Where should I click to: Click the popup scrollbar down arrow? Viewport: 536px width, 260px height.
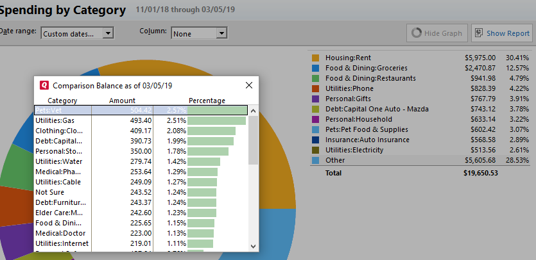(254, 246)
